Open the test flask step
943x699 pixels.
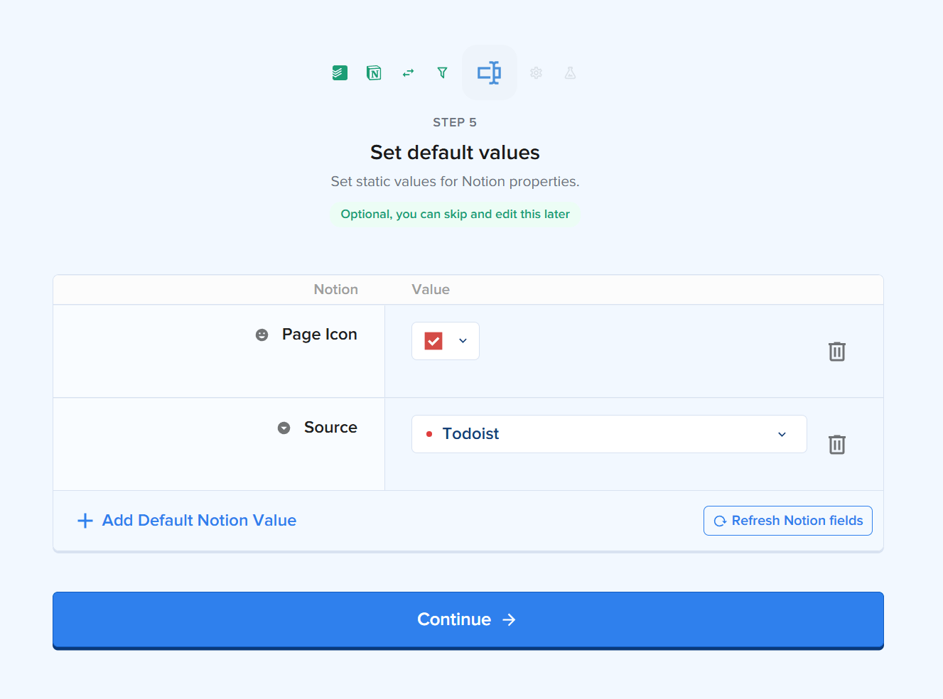pyautogui.click(x=570, y=72)
